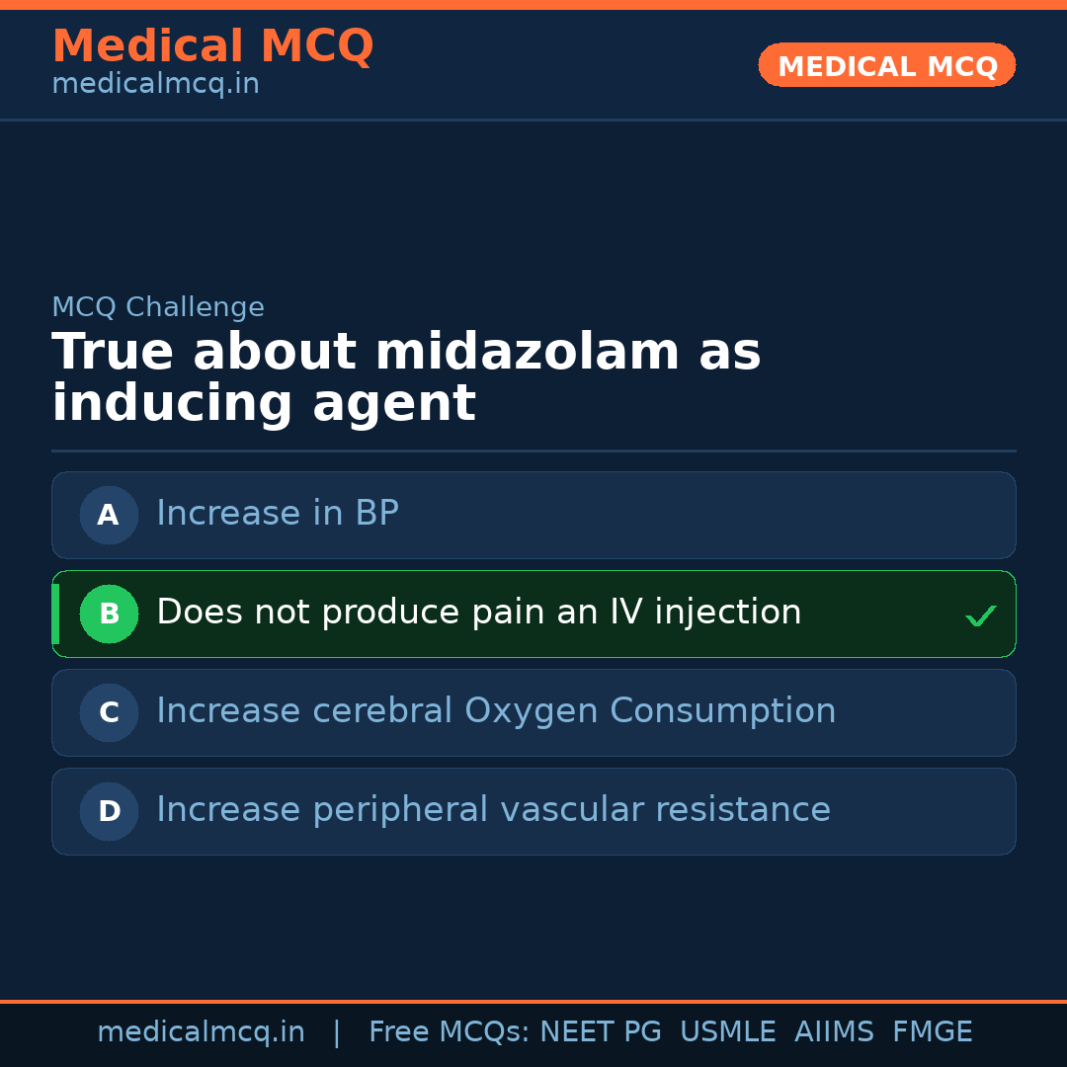Select "Does not produce pain an IV injection"

tap(478, 613)
